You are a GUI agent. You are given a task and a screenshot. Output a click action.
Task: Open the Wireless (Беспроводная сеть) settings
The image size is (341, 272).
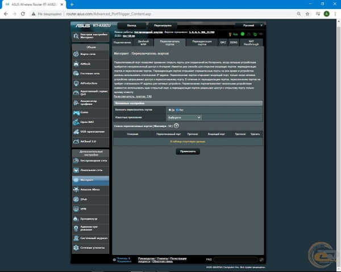[x=90, y=161]
